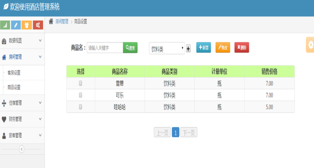Select 客房设置 submenu item

pos(14,73)
